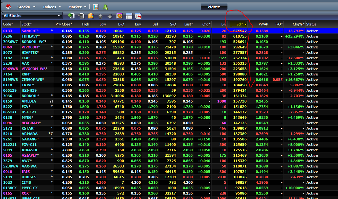This screenshot has width=338, height=199.
Task: Open the Indices menu dropdown
Action: pos(52,7)
